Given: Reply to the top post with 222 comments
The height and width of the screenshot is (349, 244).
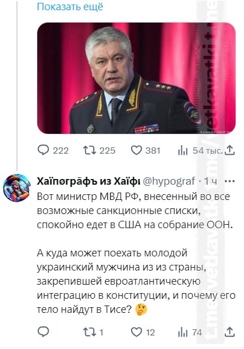Looking at the screenshot, I should click(53, 150).
